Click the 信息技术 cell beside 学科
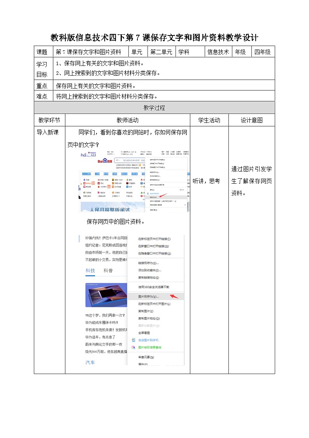309x438 pixels. click(218, 52)
